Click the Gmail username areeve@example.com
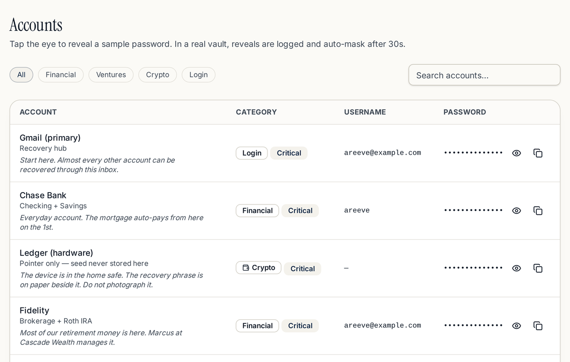This screenshot has height=362, width=570. (382, 153)
